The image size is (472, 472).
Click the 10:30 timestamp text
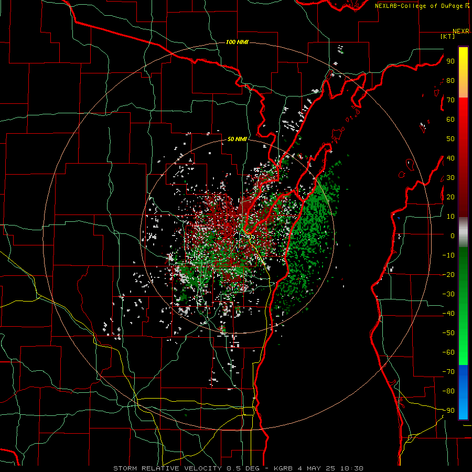coord(351,468)
